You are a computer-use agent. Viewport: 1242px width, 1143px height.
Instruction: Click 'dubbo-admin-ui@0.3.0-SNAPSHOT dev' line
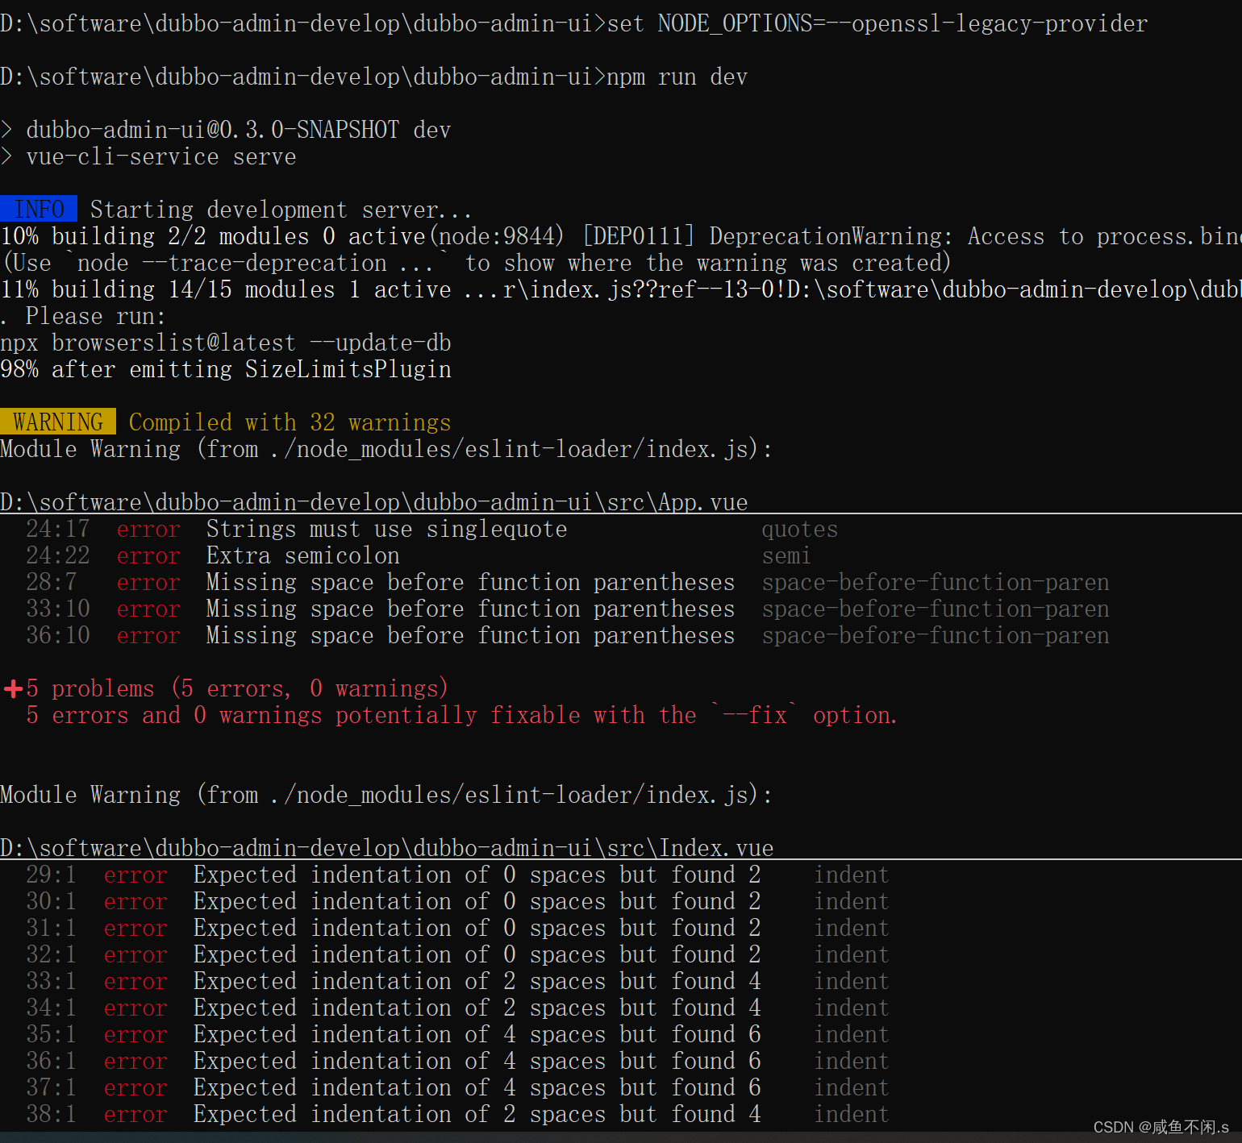[226, 130]
